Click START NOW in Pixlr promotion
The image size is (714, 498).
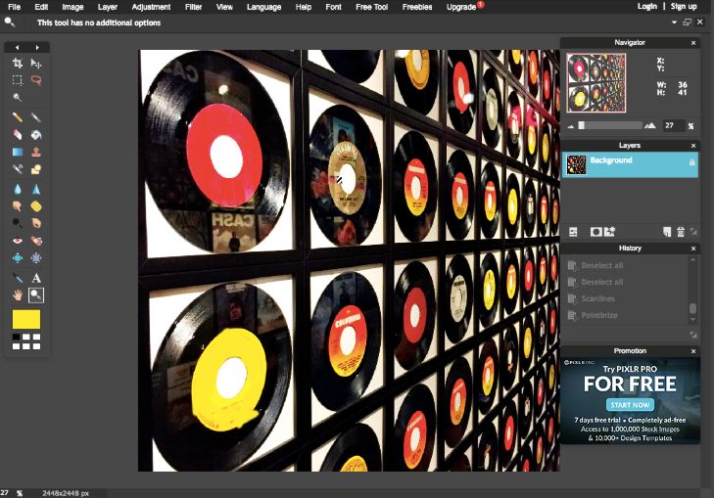tap(630, 404)
